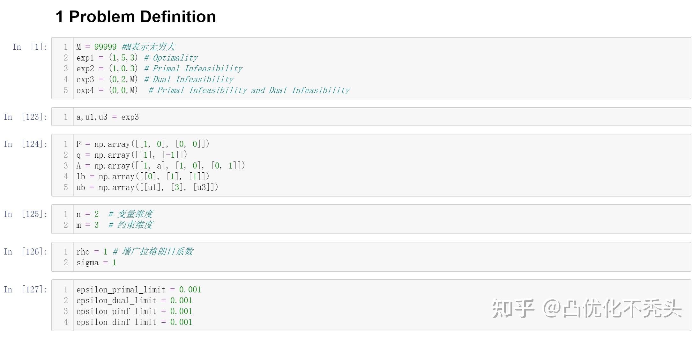
Task: Select the In [123] cell prompt
Action: coord(26,117)
